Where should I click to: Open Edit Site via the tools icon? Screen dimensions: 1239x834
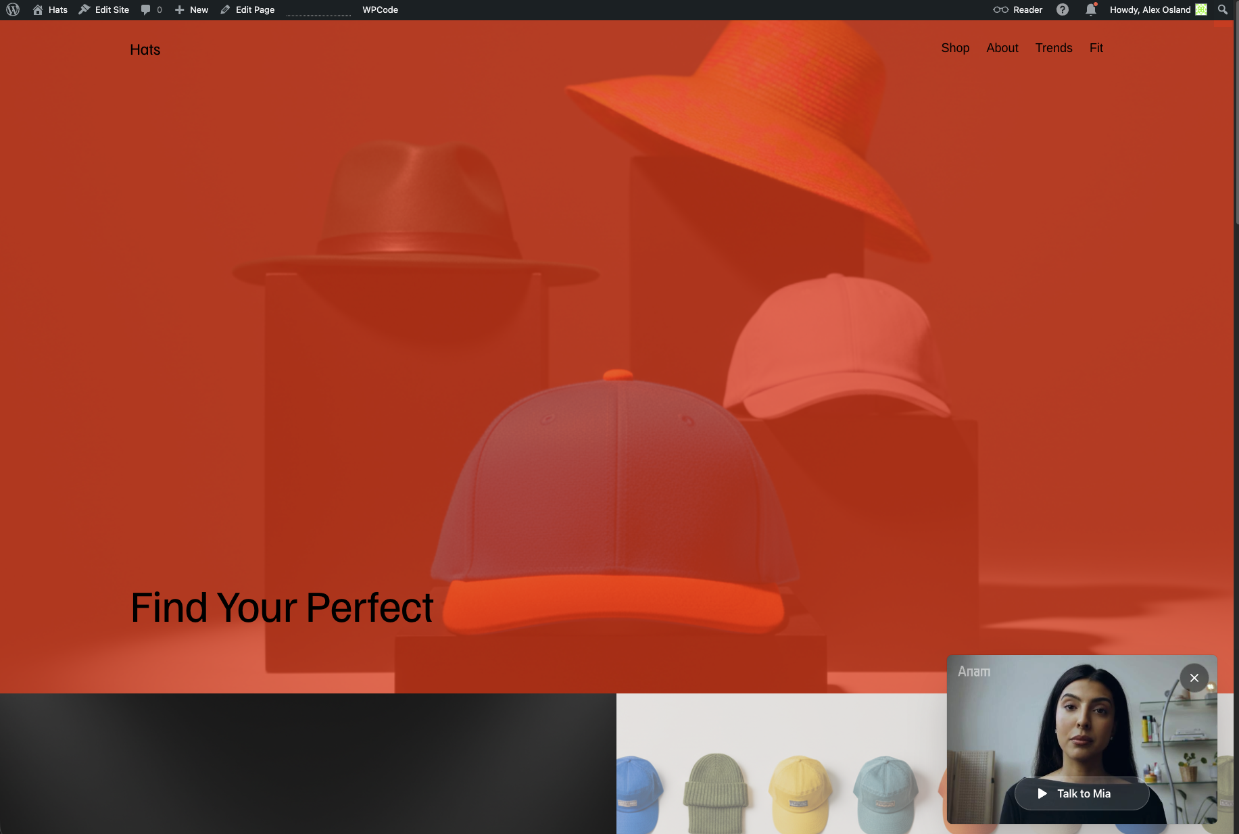(x=84, y=9)
